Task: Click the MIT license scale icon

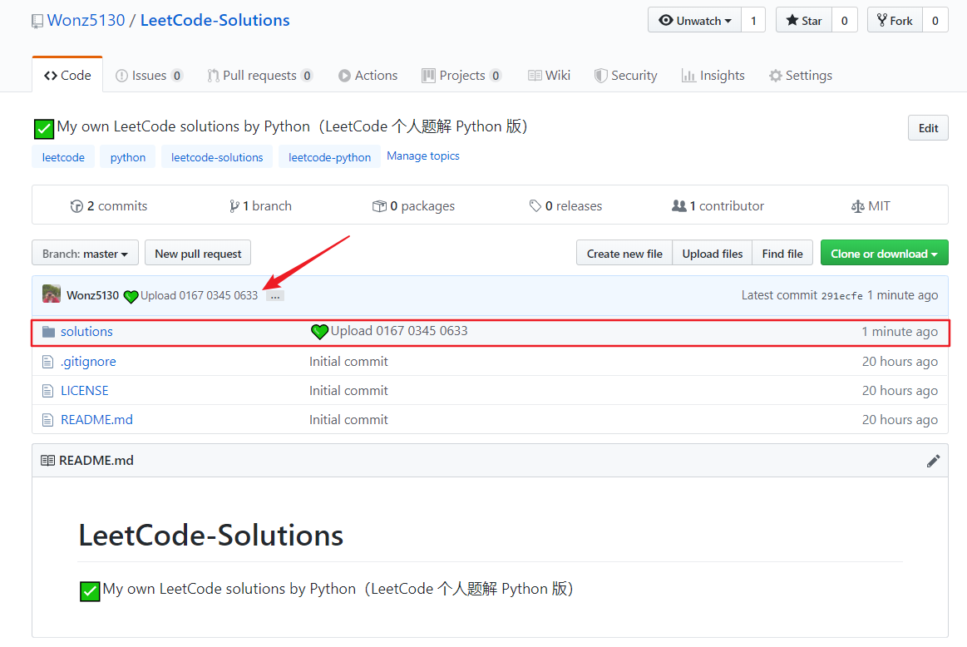Action: point(858,206)
